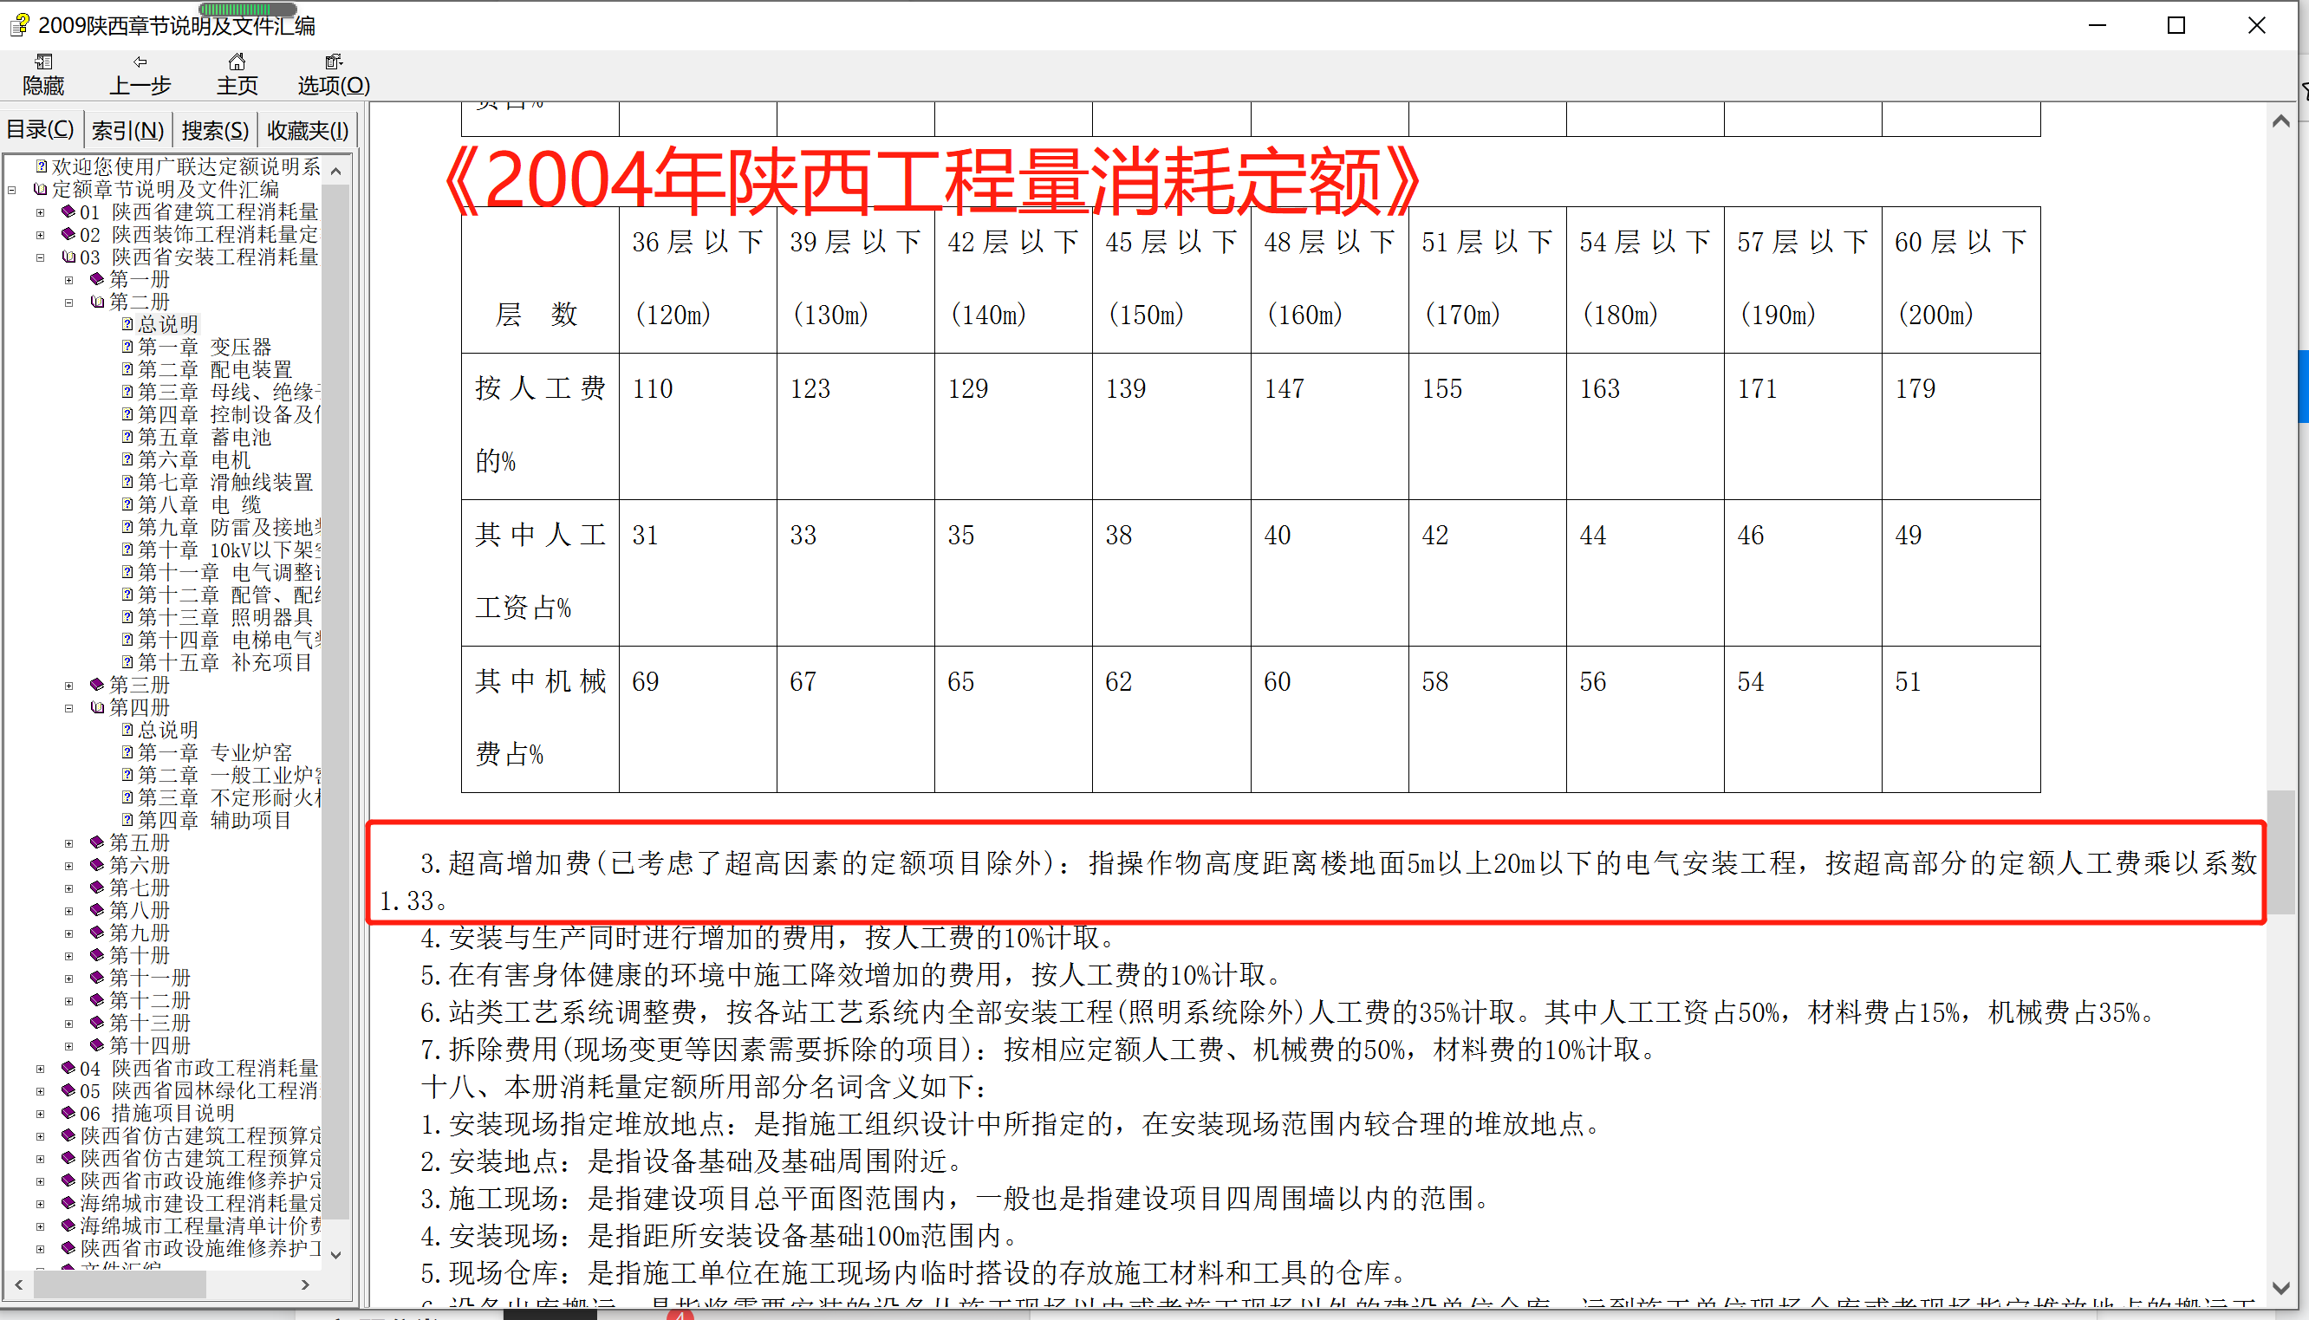
Task: Expand the 第十册 tree node
Action: point(68,956)
